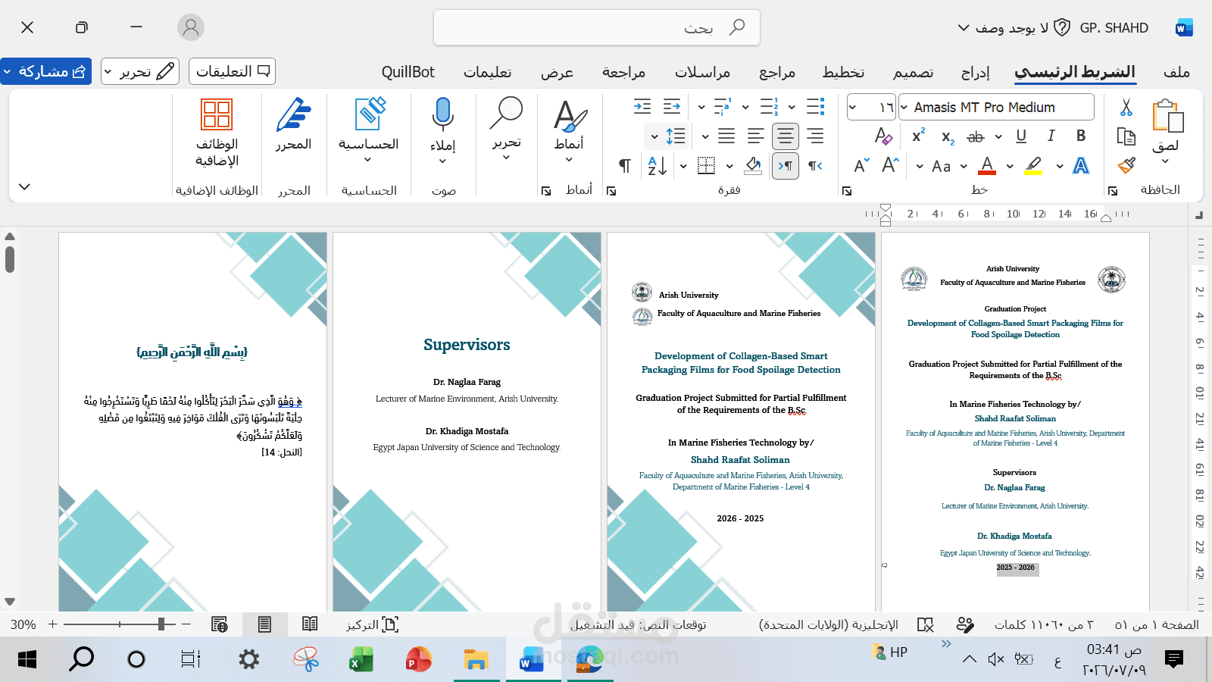Open the Review tab
Viewport: 1212px width, 682px height.
pyautogui.click(x=623, y=72)
